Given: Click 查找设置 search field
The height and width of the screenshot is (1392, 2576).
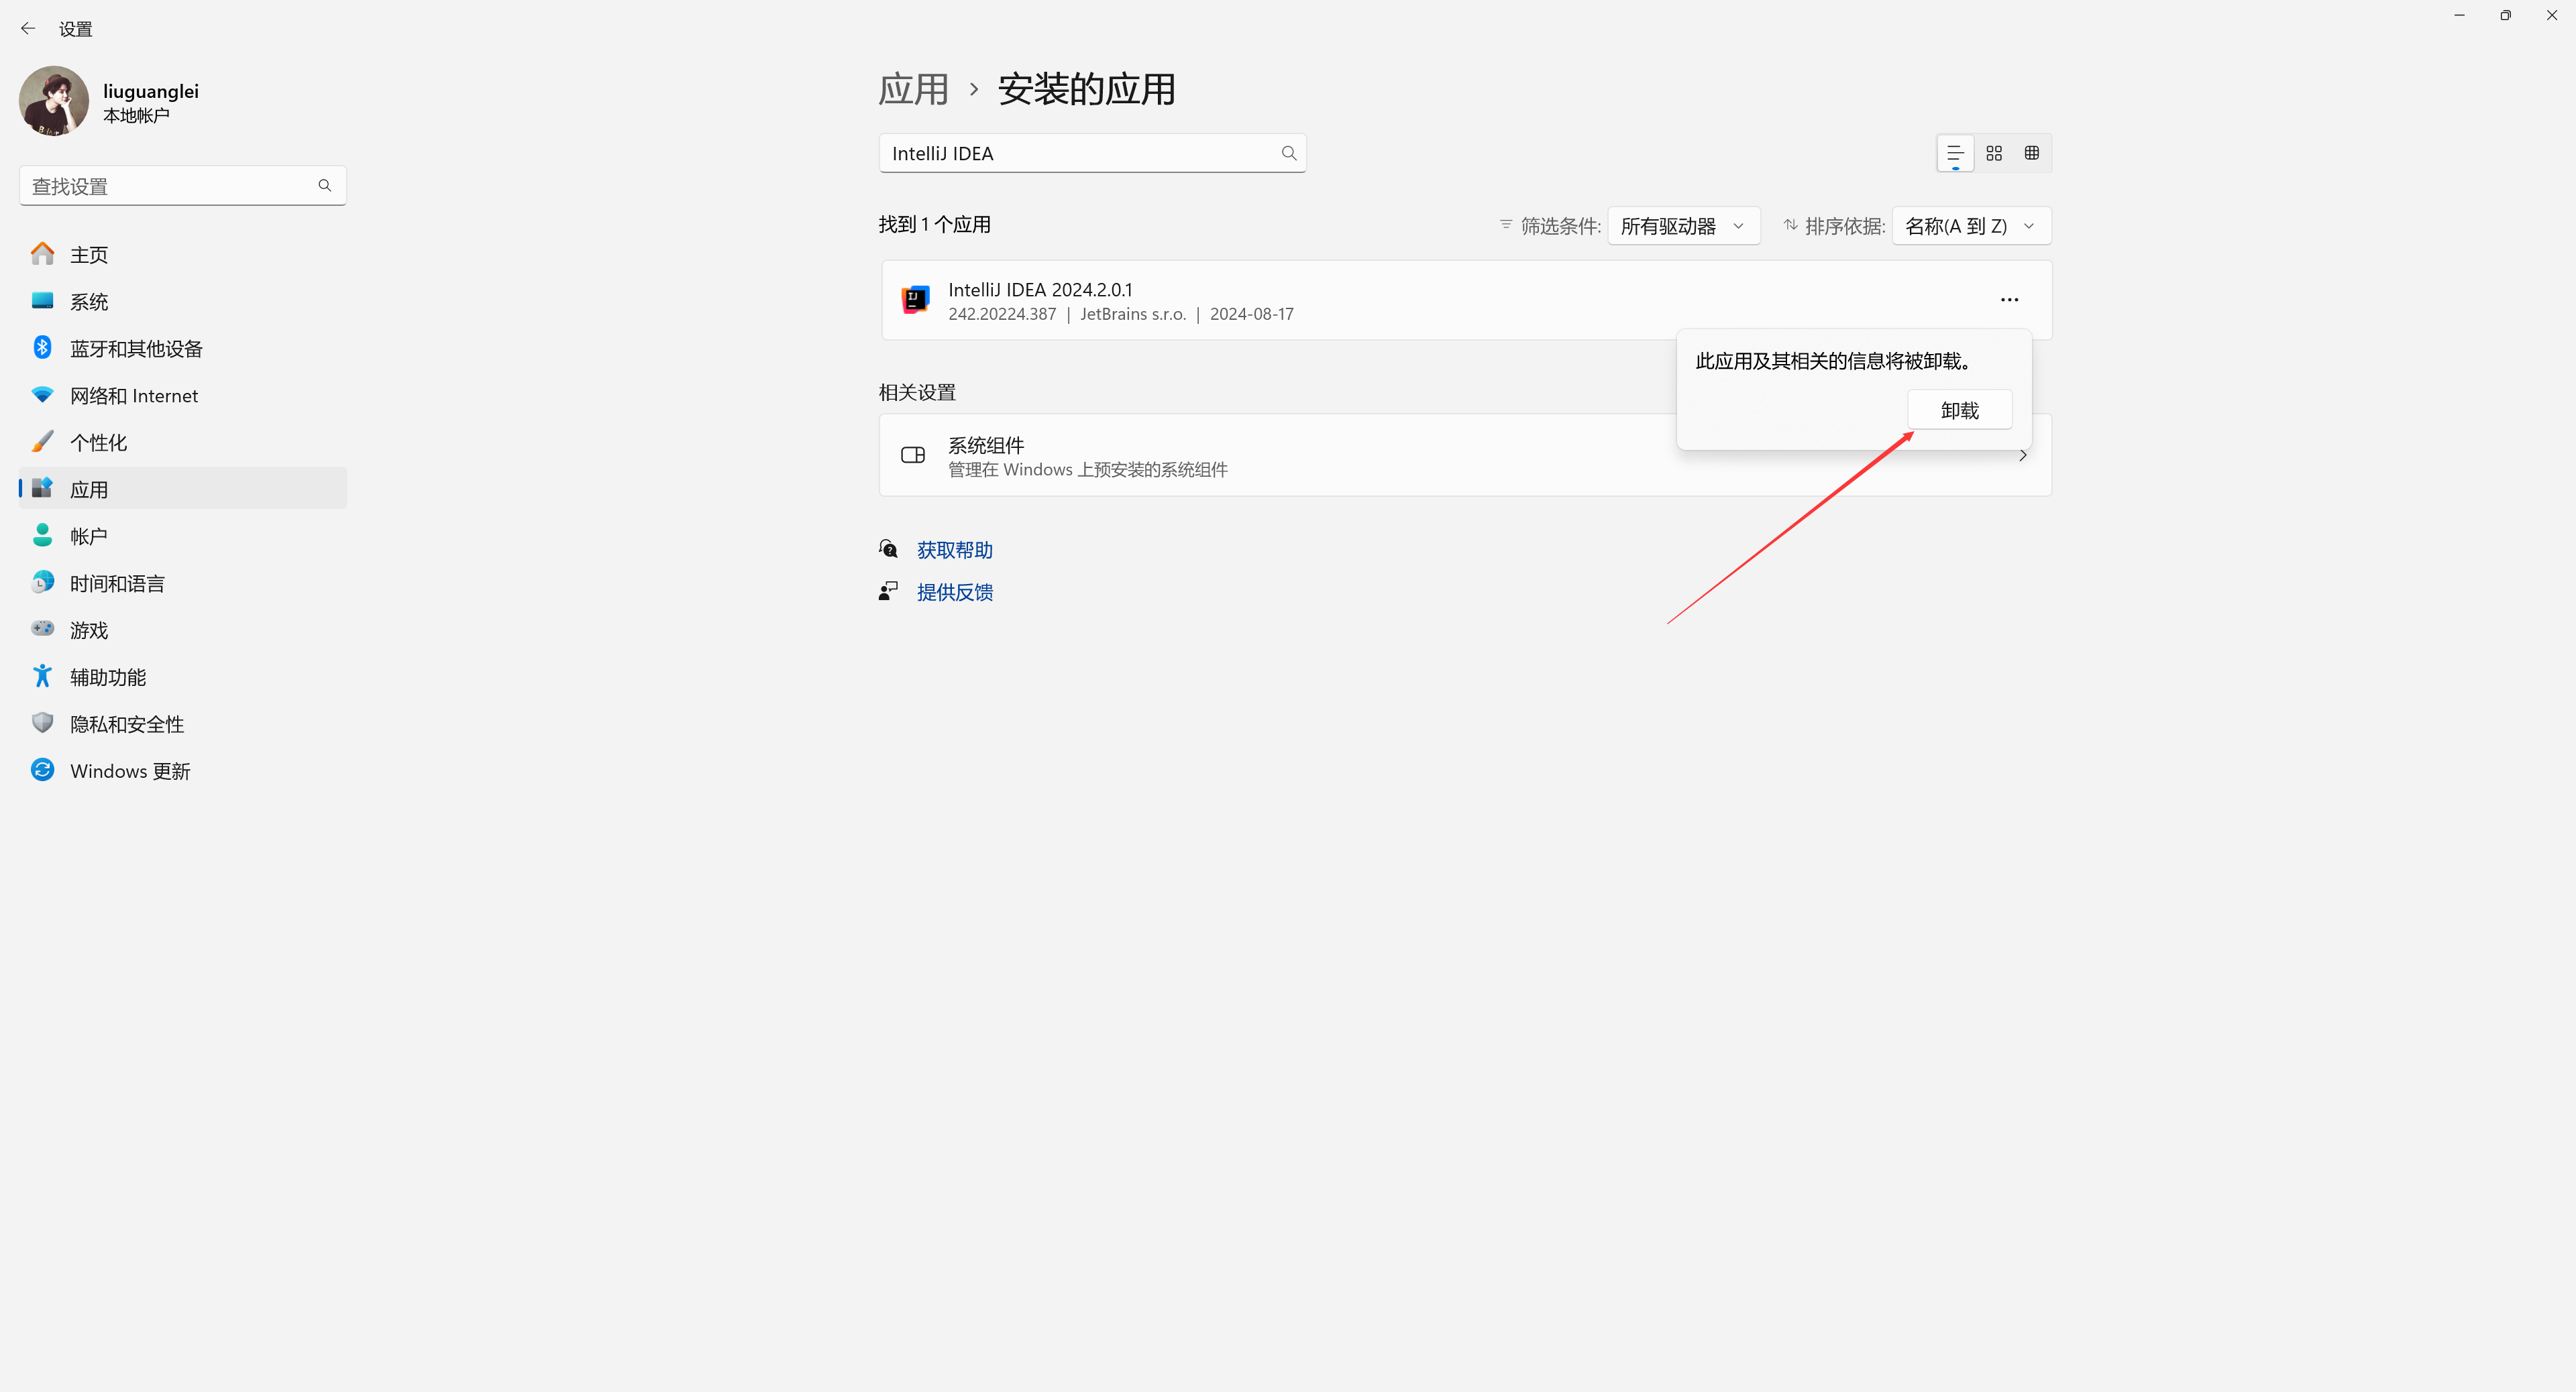Looking at the screenshot, I should (170, 186).
